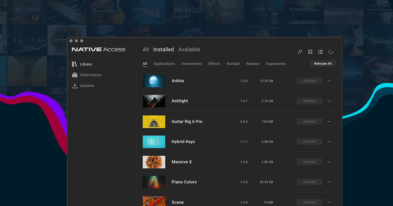Switch to the Available tab
The image size is (393, 206).
[189, 49]
